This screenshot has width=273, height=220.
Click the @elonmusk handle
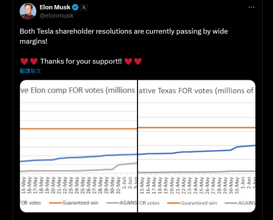[56, 15]
